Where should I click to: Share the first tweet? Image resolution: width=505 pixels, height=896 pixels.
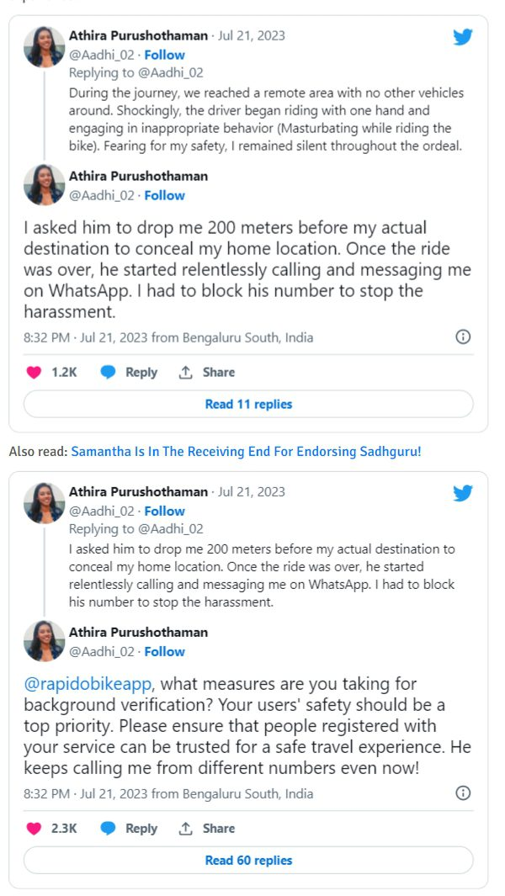click(x=207, y=373)
